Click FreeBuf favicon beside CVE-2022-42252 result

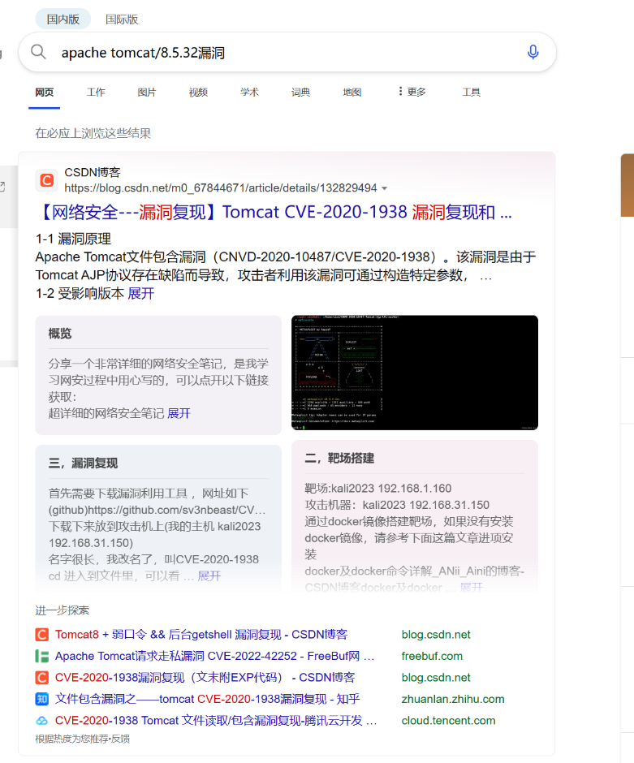tap(42, 656)
